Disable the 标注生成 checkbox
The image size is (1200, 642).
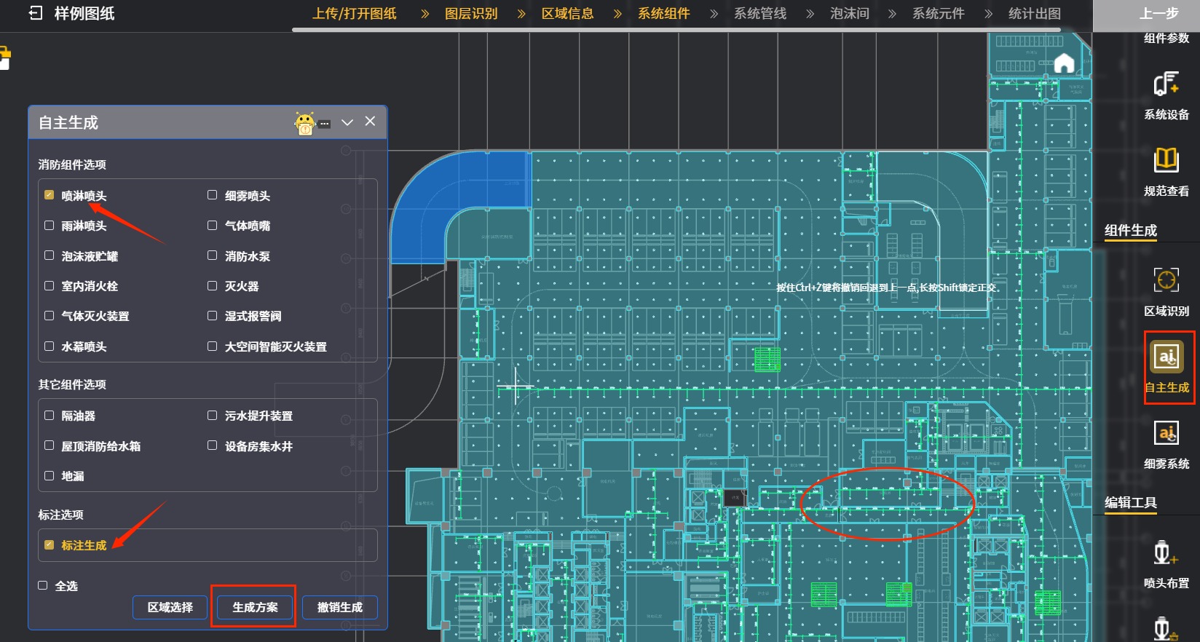pyautogui.click(x=50, y=544)
